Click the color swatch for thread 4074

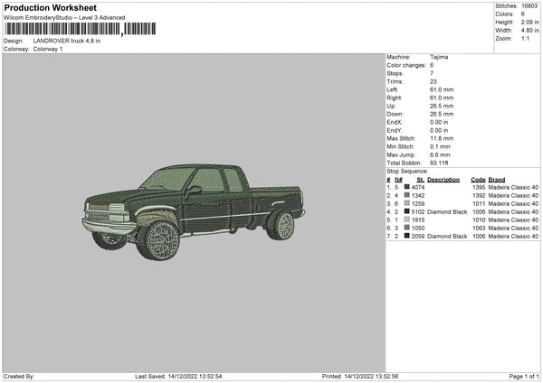(x=407, y=187)
